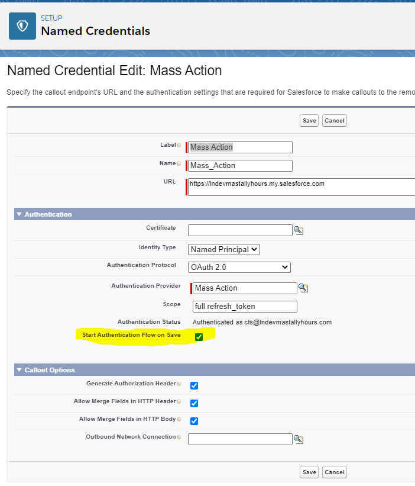Viewport: 415px width, 486px height.
Task: Collapse the Callout Options section
Action: (x=20, y=369)
